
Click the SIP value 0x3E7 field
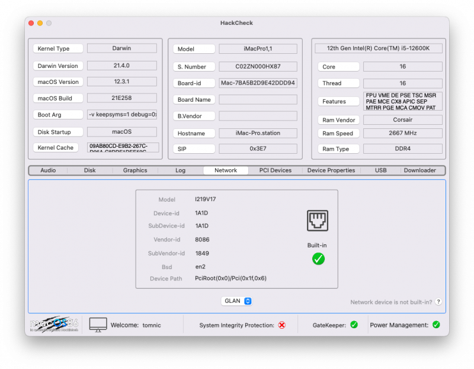coord(258,148)
